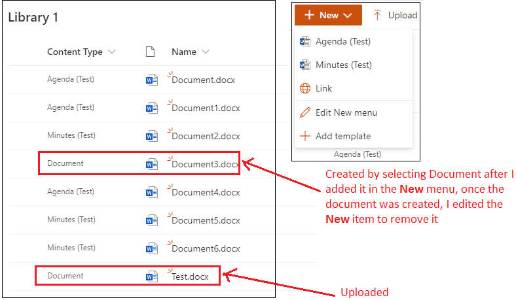Click the Word icon beside Document4.docx
Screen dimensions: 516x300
click(152, 192)
